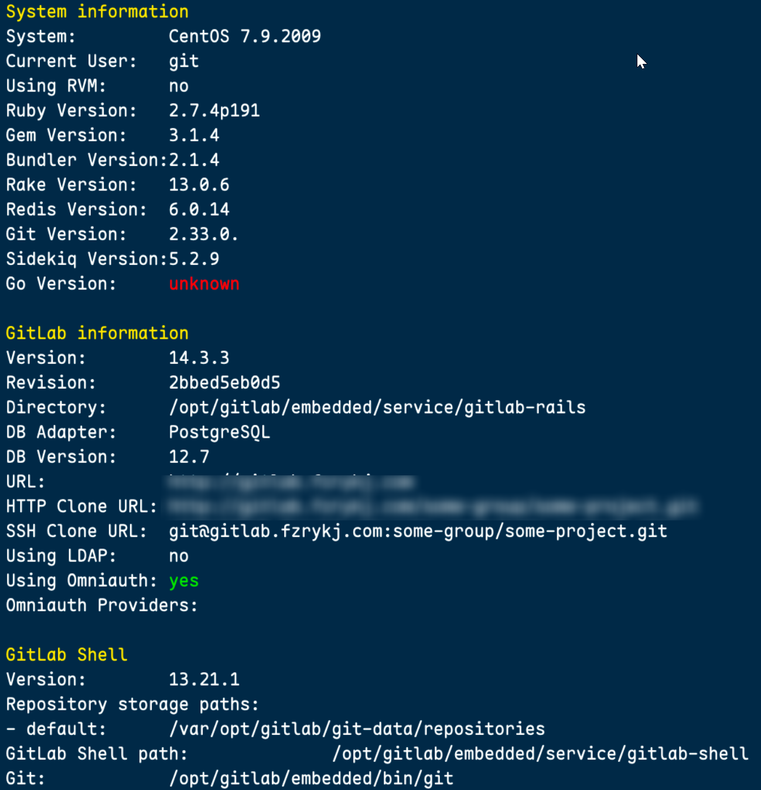Click the revision hash 2bbed5eb0d5

(224, 383)
